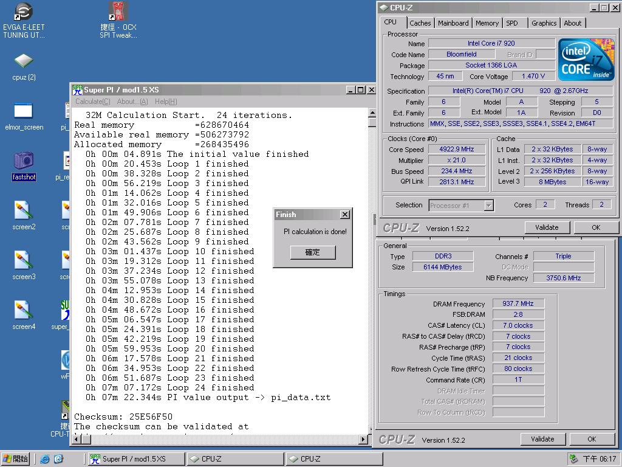The image size is (622, 467).
Task: Maximize the Super PI window
Action: pos(361,90)
